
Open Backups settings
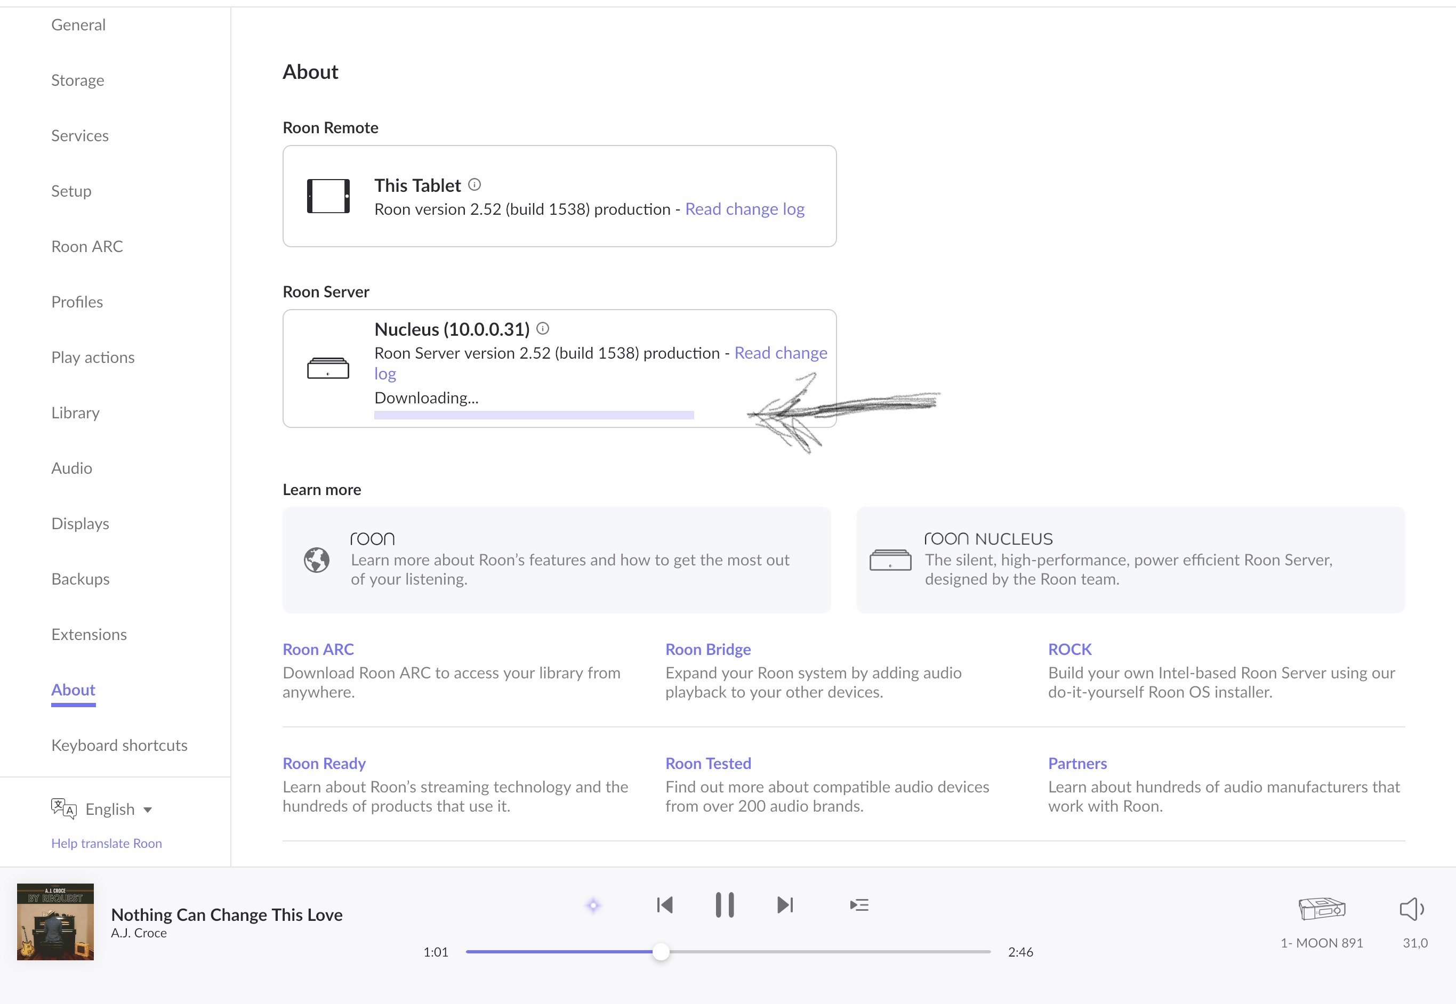[81, 579]
